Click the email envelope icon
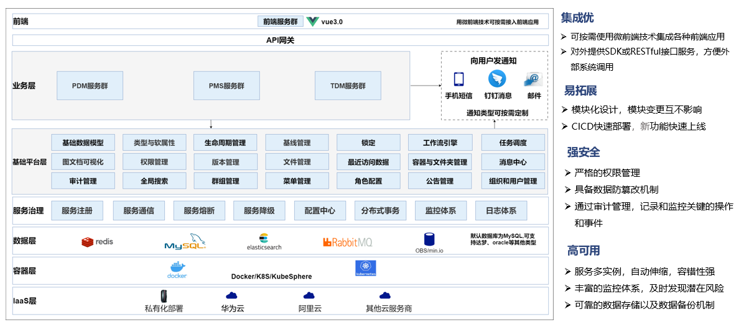Image resolution: width=736 pixels, height=322 pixels. 533,79
